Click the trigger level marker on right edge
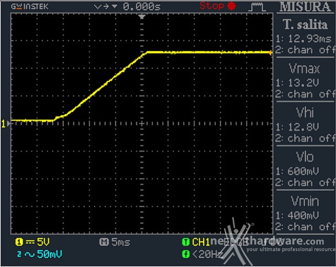This screenshot has width=336, height=267. 271,52
